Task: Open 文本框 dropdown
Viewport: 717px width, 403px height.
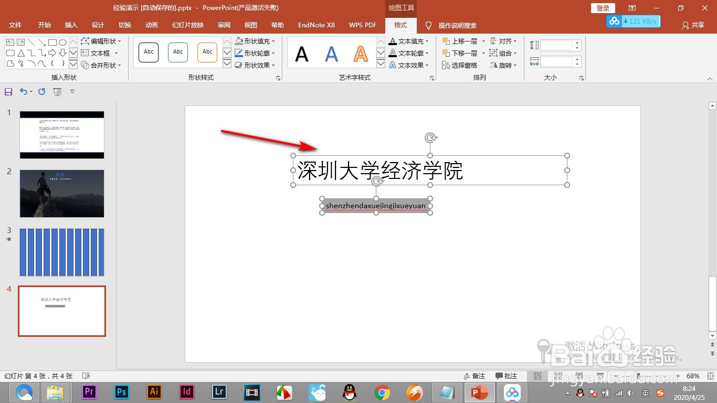Action: (x=100, y=53)
